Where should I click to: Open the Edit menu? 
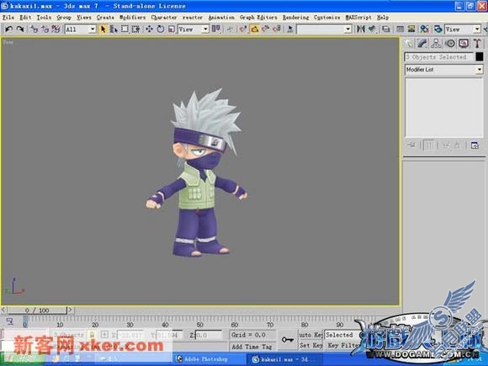click(x=25, y=18)
